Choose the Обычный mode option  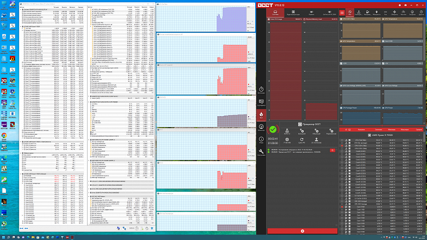tap(316, 132)
